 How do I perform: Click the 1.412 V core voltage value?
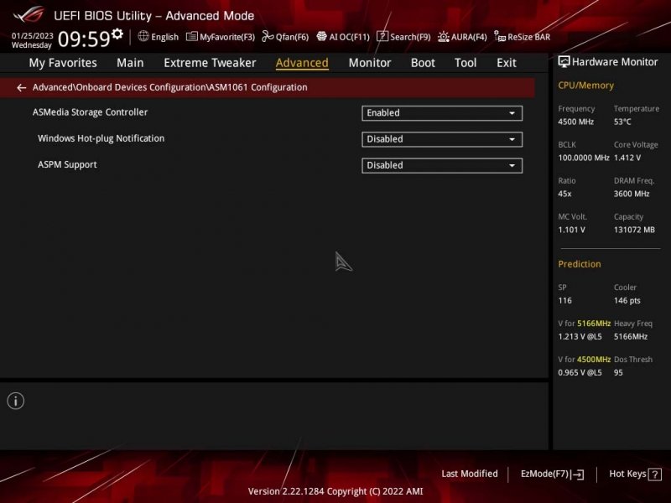(627, 158)
